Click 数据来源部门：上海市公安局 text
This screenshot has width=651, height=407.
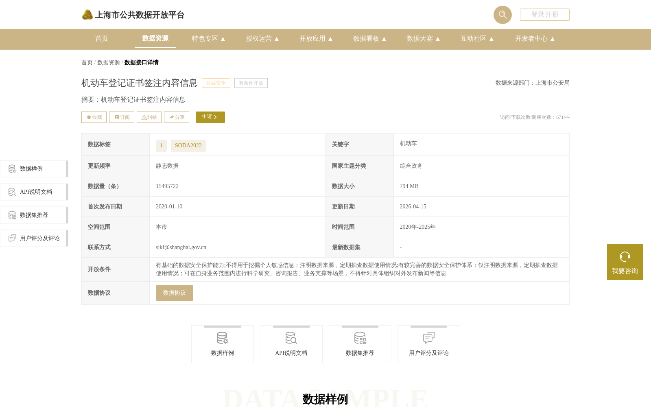click(x=533, y=83)
